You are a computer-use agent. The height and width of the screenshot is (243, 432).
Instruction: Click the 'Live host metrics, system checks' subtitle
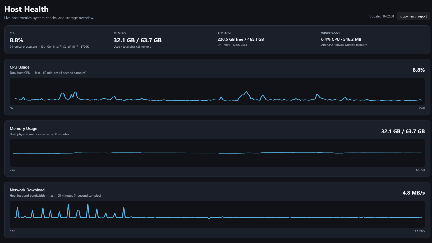pyautogui.click(x=49, y=18)
